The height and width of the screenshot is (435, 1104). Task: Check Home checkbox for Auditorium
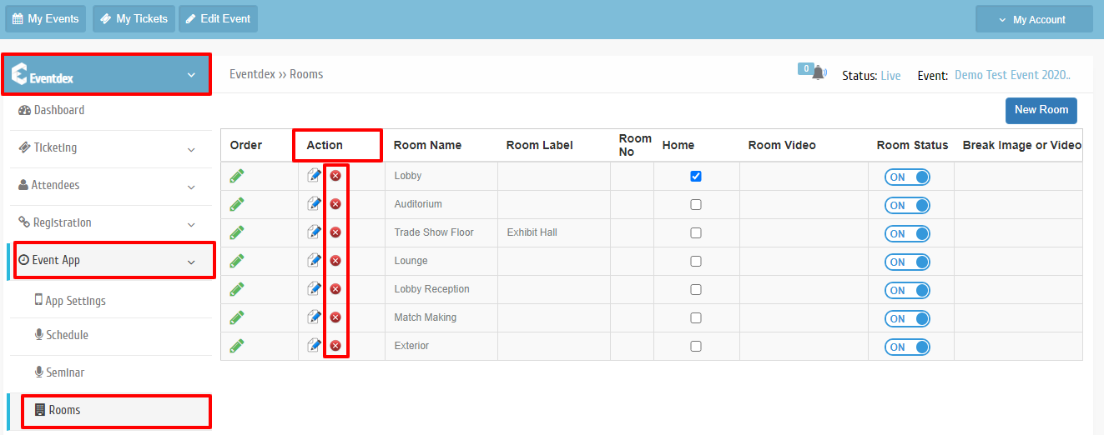point(696,204)
